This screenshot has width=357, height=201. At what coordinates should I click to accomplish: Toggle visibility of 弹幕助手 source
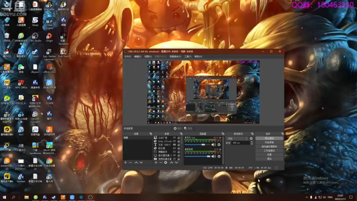click(x=174, y=152)
